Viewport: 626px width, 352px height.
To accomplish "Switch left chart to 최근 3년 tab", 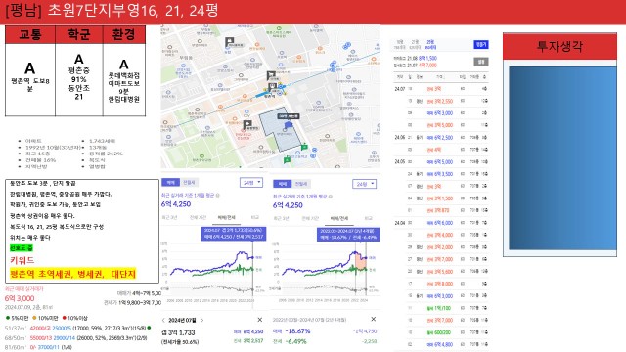I will point(170,217).
